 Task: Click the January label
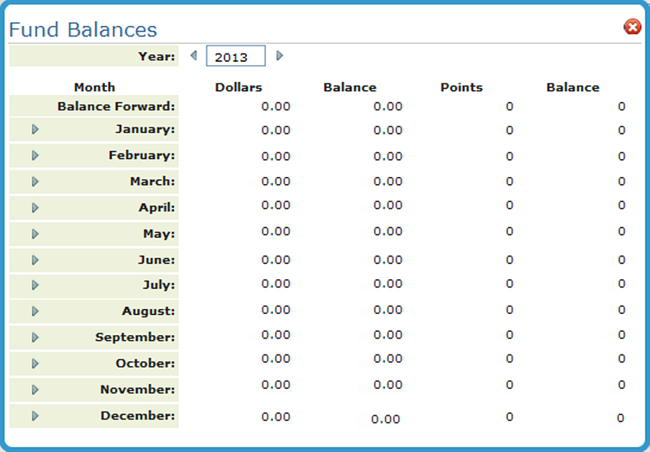pos(145,129)
